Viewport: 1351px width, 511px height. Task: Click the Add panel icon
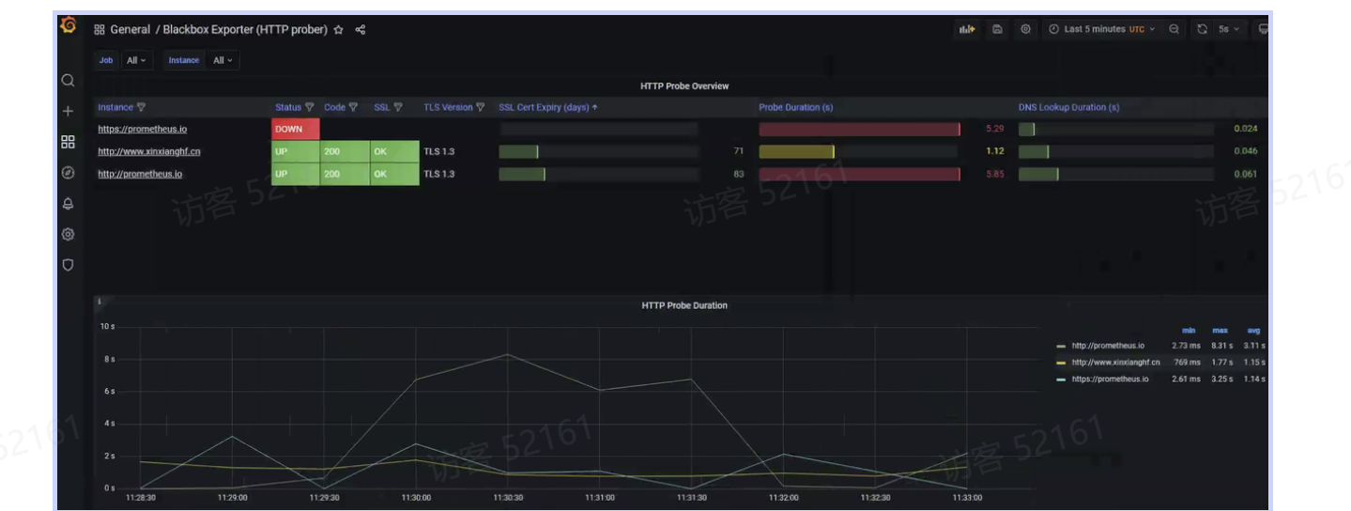(x=966, y=29)
